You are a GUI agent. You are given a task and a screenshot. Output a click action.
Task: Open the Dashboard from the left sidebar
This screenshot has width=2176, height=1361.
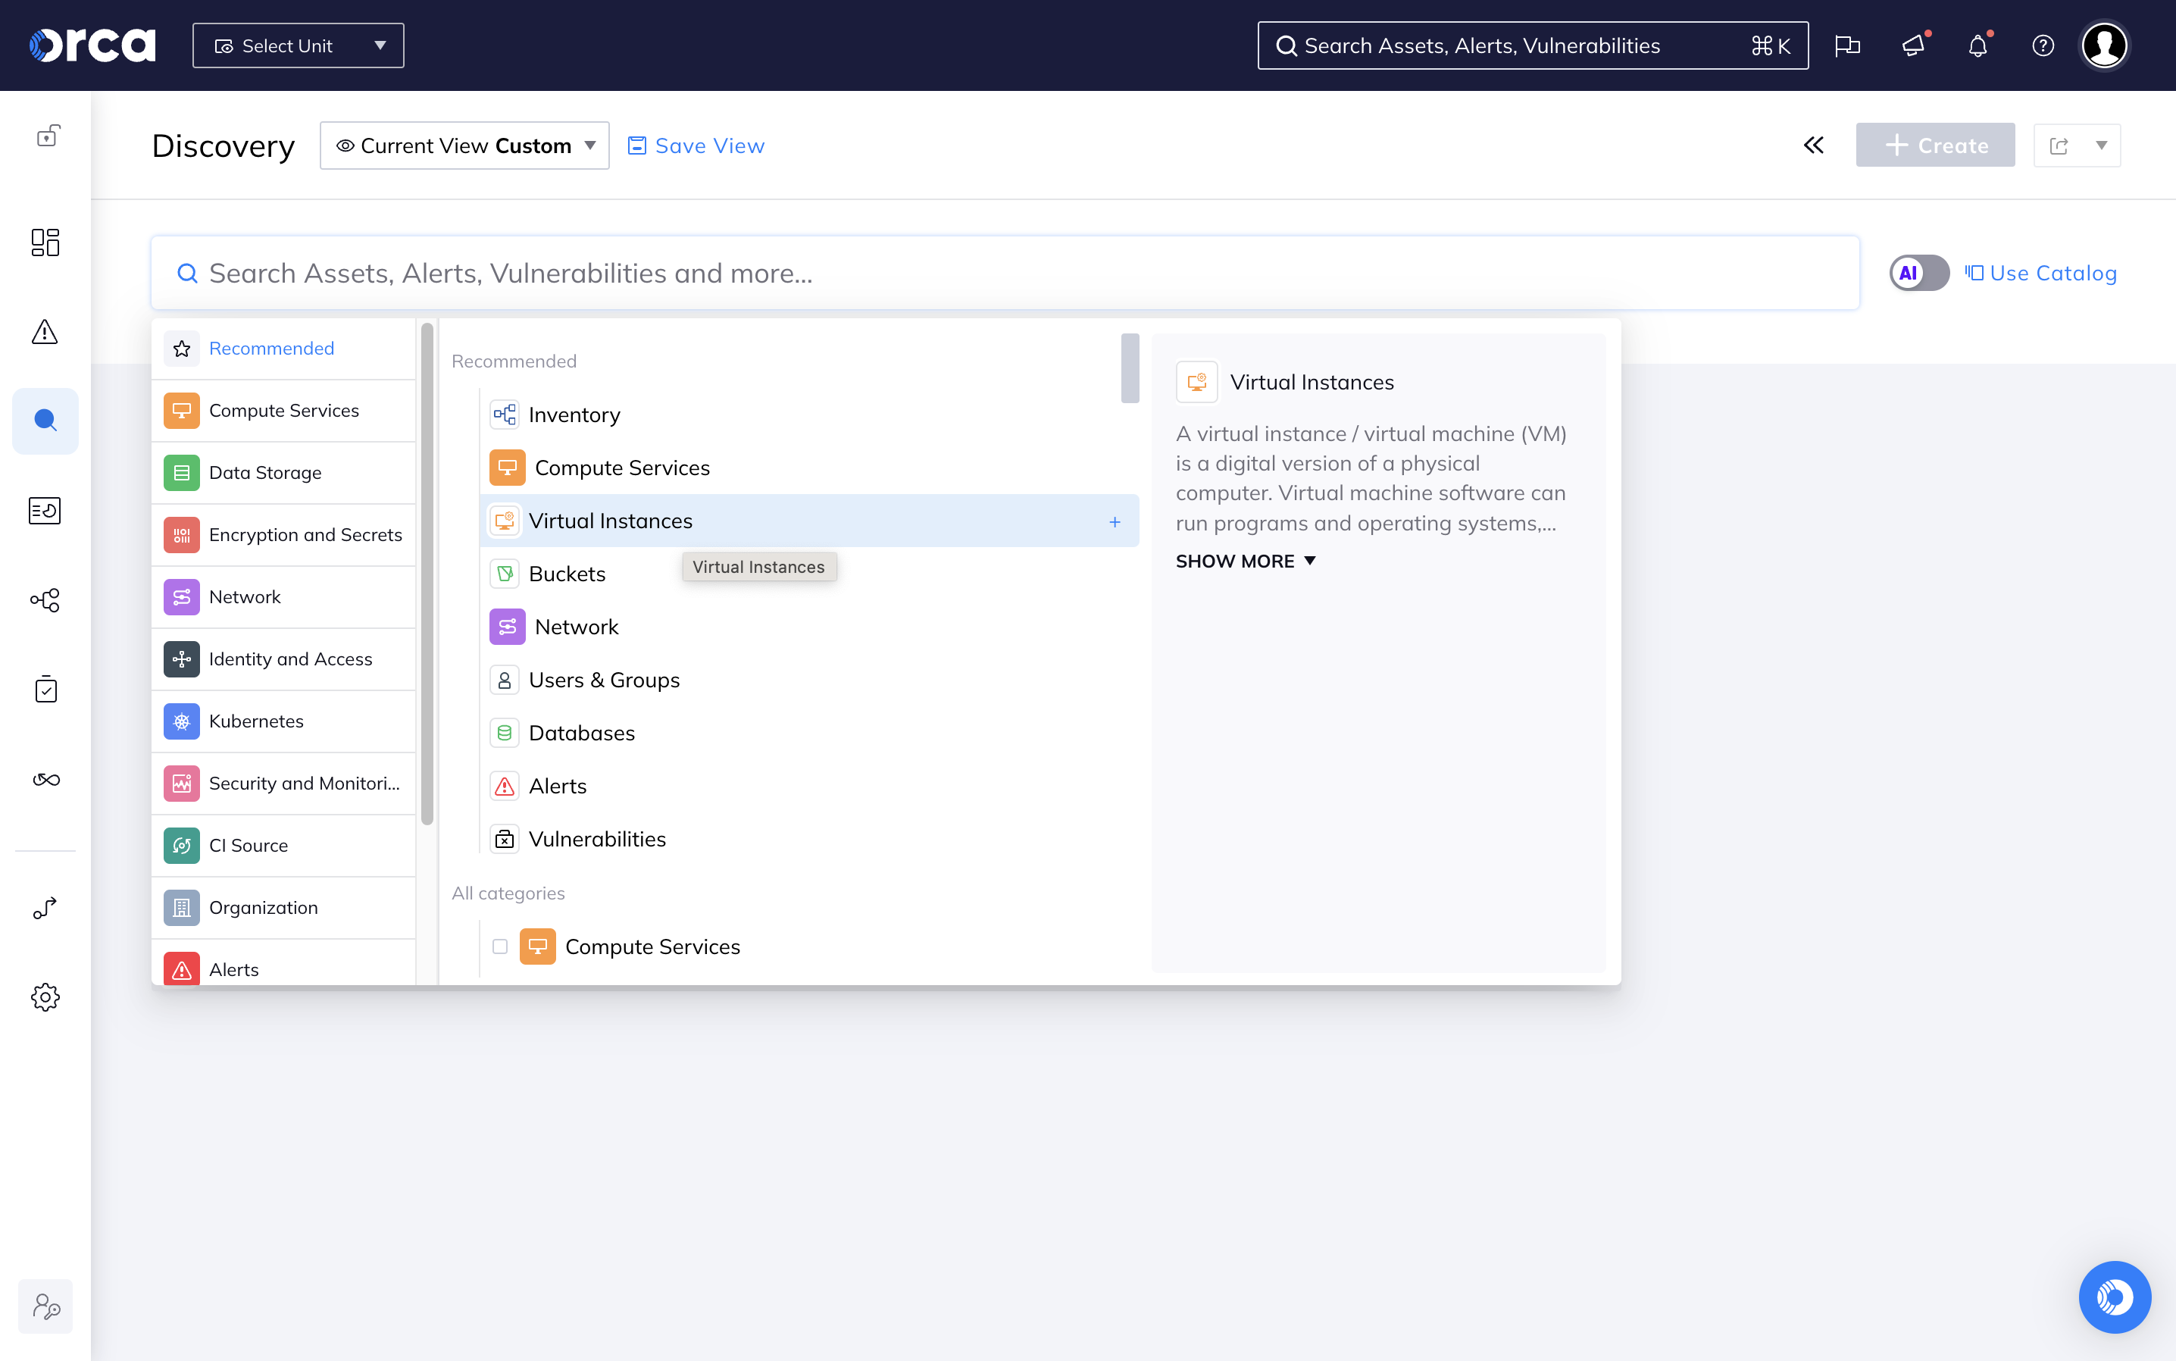(45, 242)
